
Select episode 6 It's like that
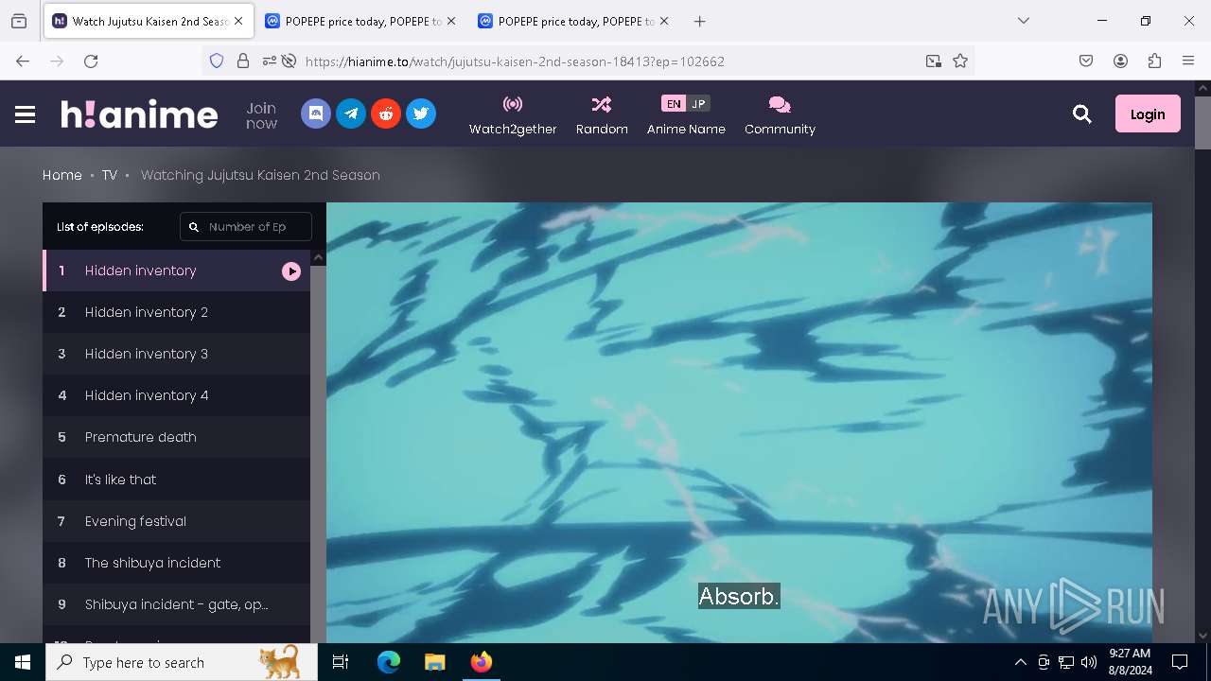[176, 480]
